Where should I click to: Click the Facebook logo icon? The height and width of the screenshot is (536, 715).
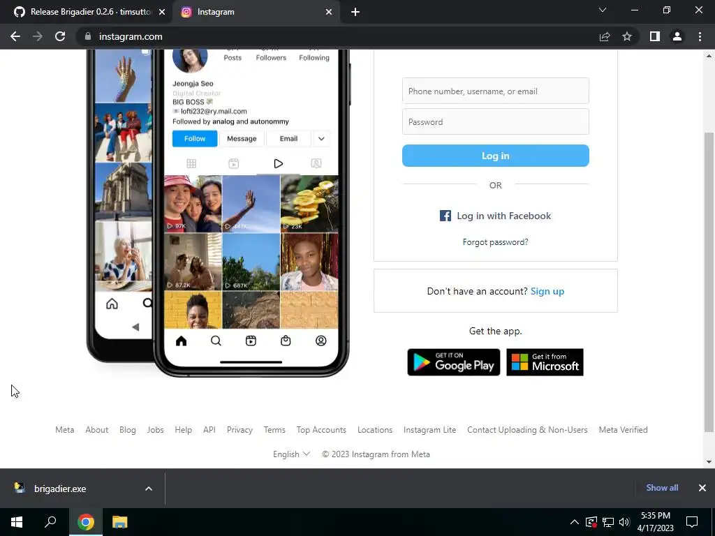pyautogui.click(x=445, y=216)
